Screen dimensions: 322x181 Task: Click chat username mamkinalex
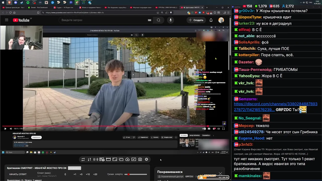[x=250, y=176]
